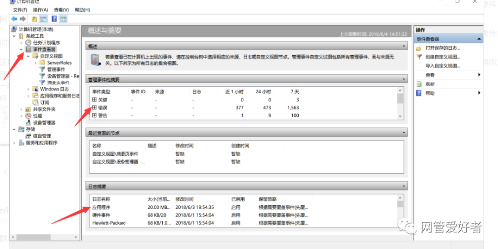Image resolution: width=498 pixels, height=249 pixels.
Task: Click the clock icon of 任务计划程序
Action: (x=28, y=42)
